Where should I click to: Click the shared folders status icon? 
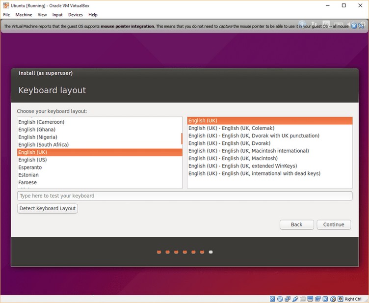click(303, 299)
